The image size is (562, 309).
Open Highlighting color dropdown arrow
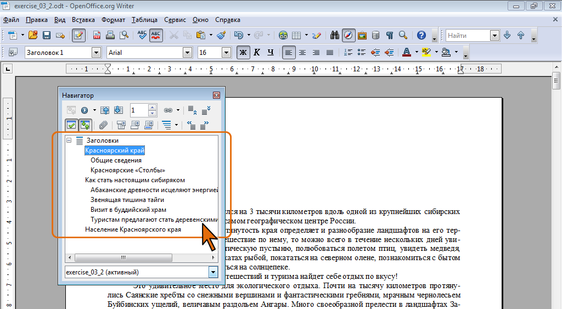tap(436, 52)
